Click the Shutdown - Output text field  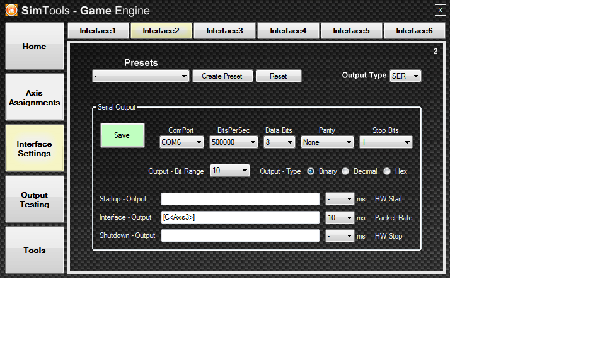click(240, 235)
